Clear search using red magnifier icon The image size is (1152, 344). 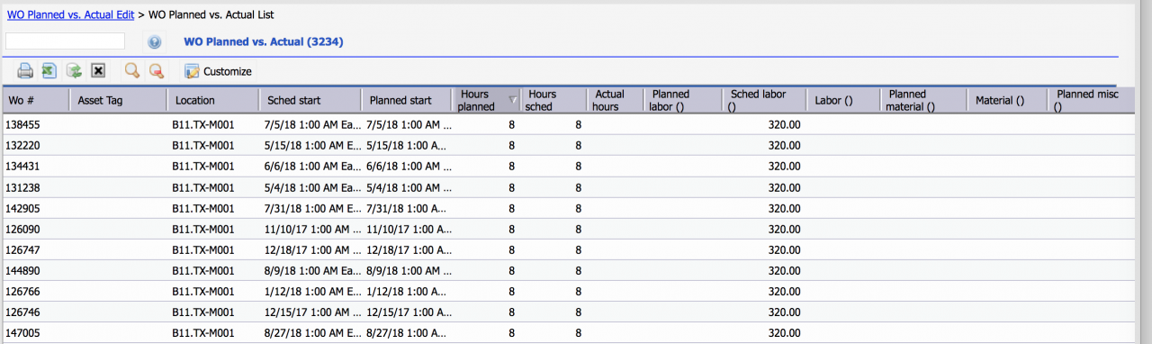point(157,71)
